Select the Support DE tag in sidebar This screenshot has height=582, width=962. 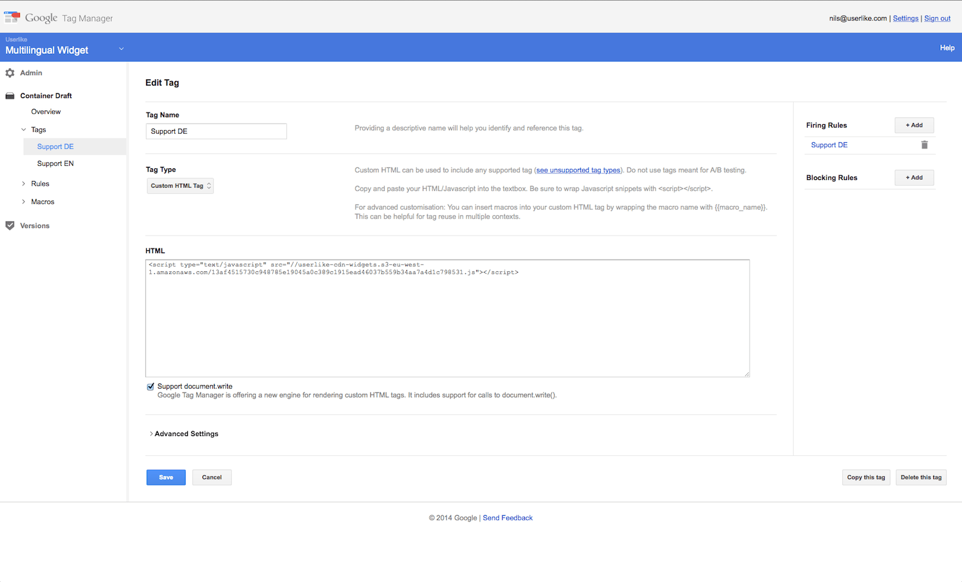pyautogui.click(x=55, y=147)
